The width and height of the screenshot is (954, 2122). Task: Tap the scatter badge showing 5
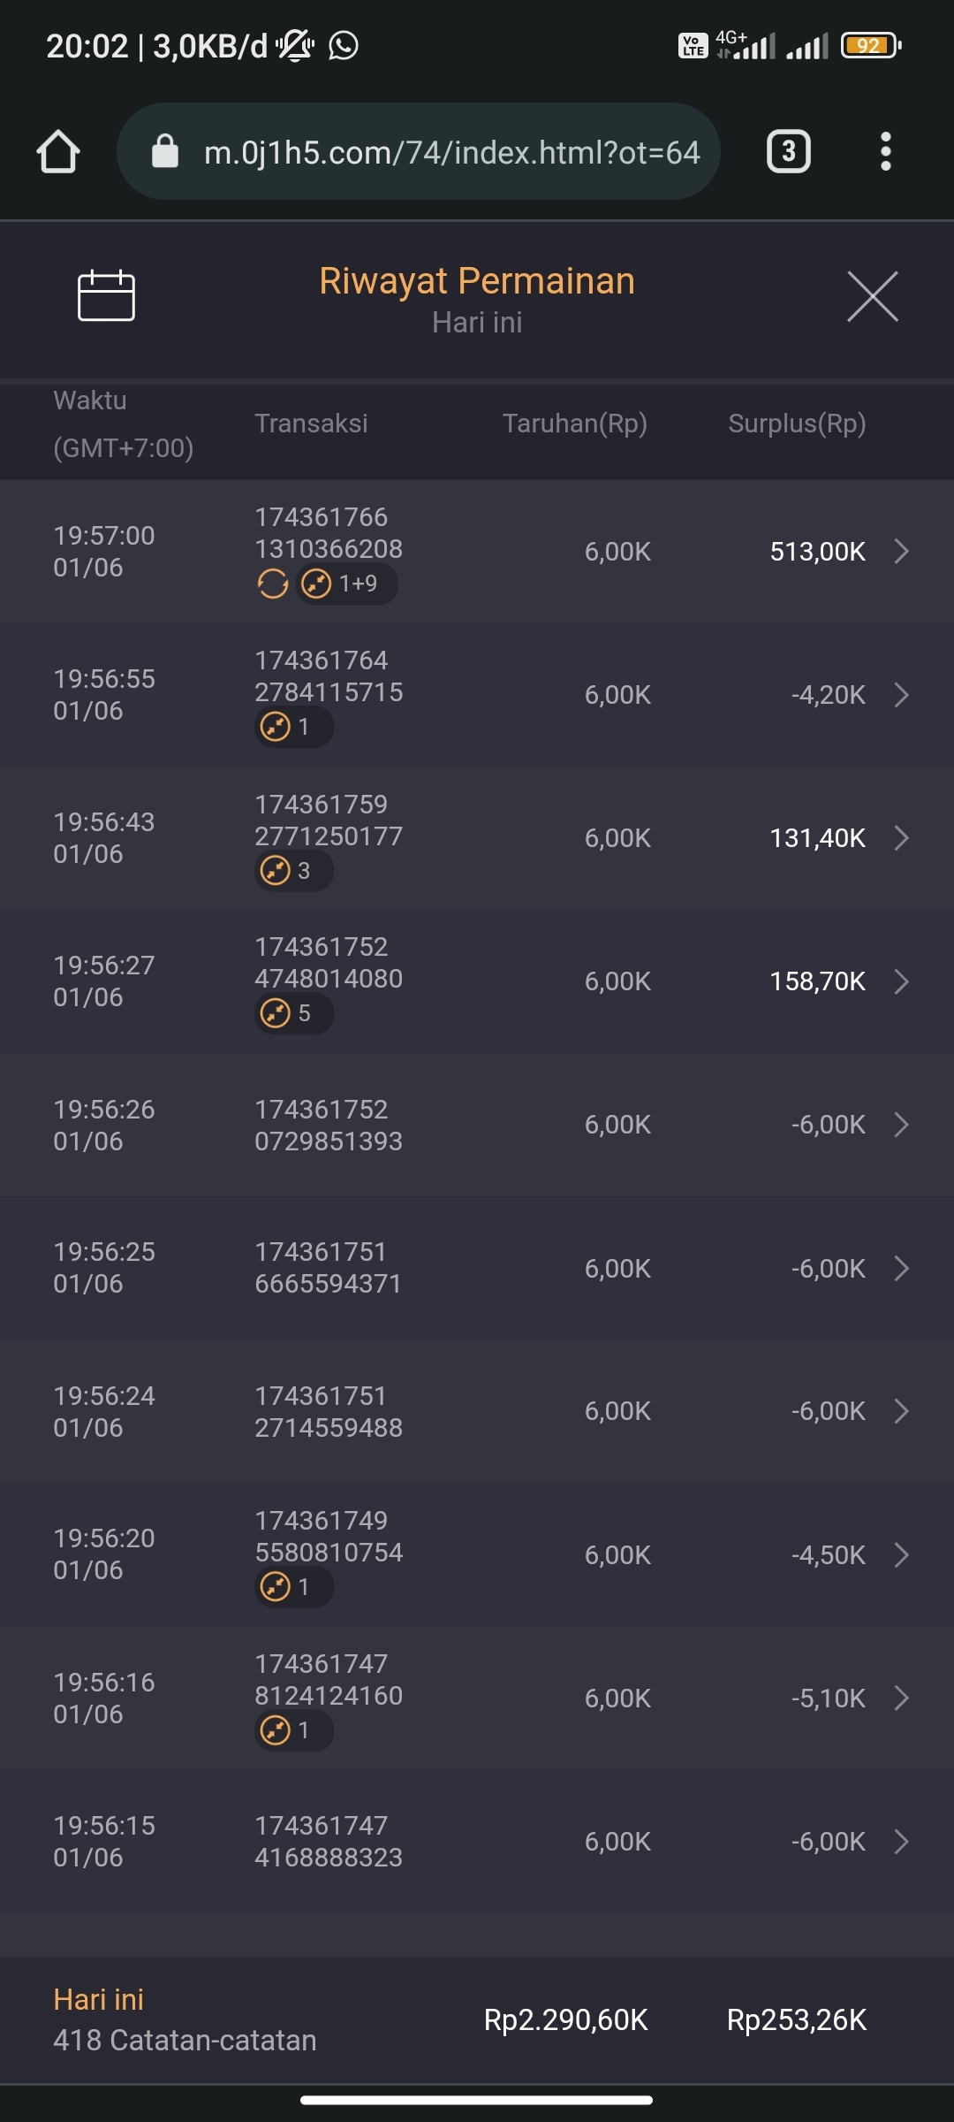pyautogui.click(x=293, y=1013)
